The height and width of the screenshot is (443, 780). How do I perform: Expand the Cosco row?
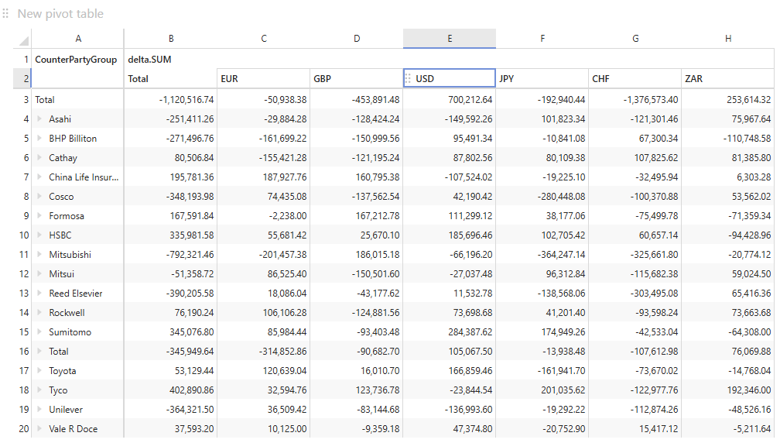[39, 197]
